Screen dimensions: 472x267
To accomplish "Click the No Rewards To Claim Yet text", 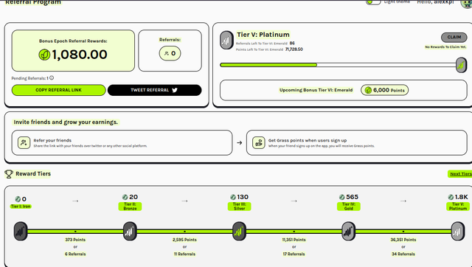I will [x=445, y=47].
